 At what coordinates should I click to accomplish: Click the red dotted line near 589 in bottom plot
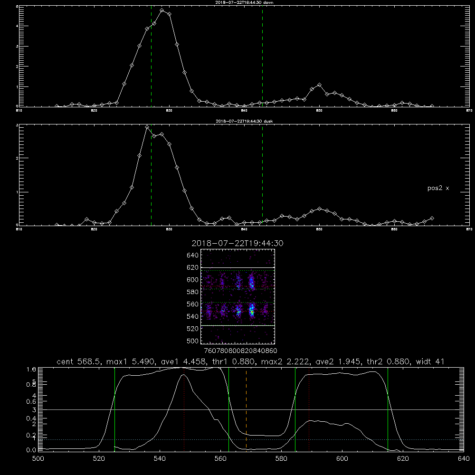pos(309,409)
